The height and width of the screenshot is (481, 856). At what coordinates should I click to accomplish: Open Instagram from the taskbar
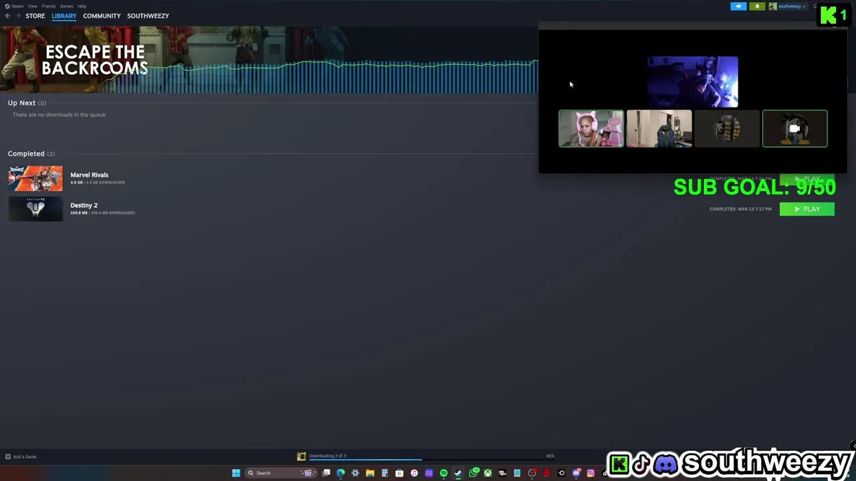click(x=591, y=473)
